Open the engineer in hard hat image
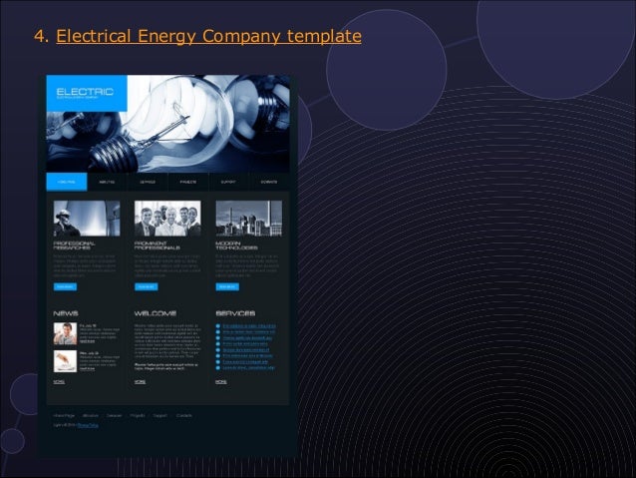The height and width of the screenshot is (478, 636). click(87, 219)
